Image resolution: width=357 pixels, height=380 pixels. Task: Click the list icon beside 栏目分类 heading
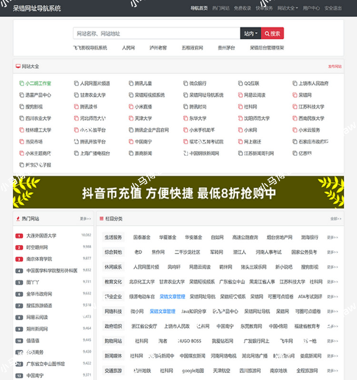(101, 218)
